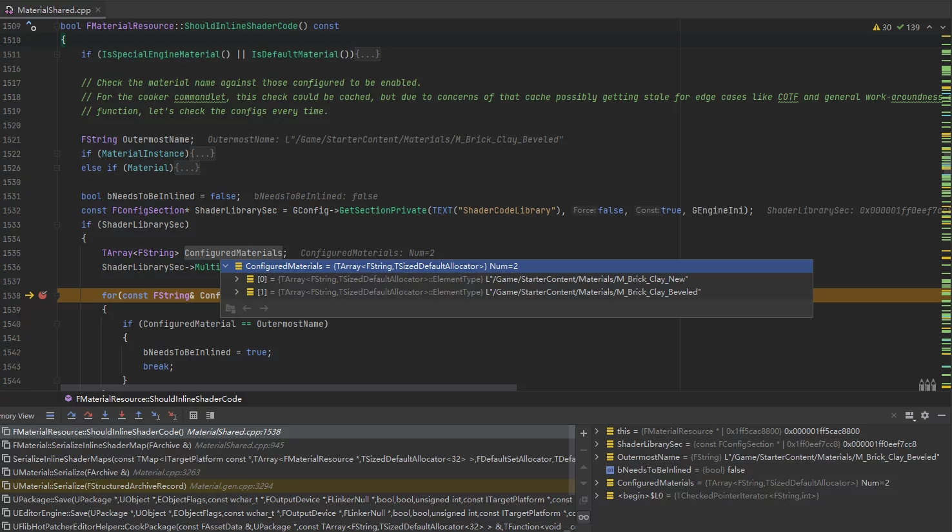Collapse ConfiguredMaterials node in the popup
The height and width of the screenshot is (532, 952).
[226, 266]
